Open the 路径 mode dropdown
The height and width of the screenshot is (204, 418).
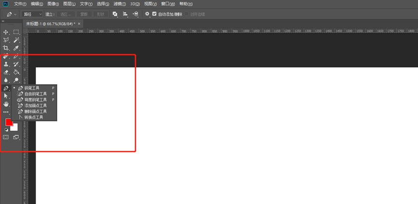tap(32, 14)
